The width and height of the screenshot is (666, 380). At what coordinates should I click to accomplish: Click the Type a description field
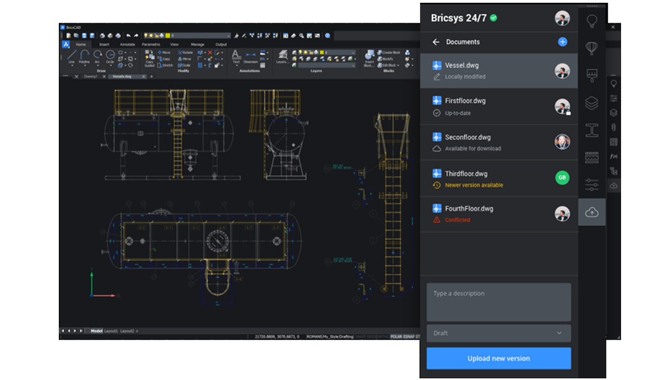coord(498,302)
